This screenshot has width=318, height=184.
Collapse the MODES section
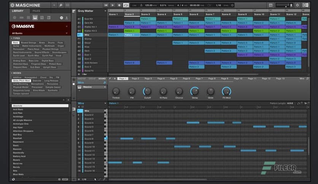(11, 73)
